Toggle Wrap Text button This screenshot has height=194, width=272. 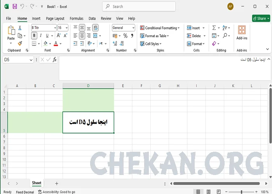pyautogui.click(x=96, y=28)
